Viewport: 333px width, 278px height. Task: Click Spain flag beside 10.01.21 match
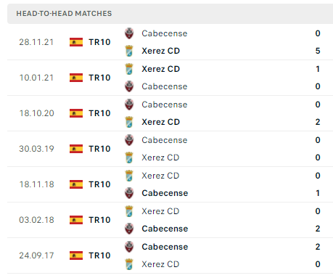click(x=76, y=78)
